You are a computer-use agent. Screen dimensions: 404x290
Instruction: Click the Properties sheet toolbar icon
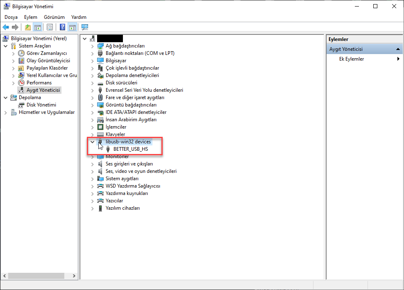coord(50,27)
